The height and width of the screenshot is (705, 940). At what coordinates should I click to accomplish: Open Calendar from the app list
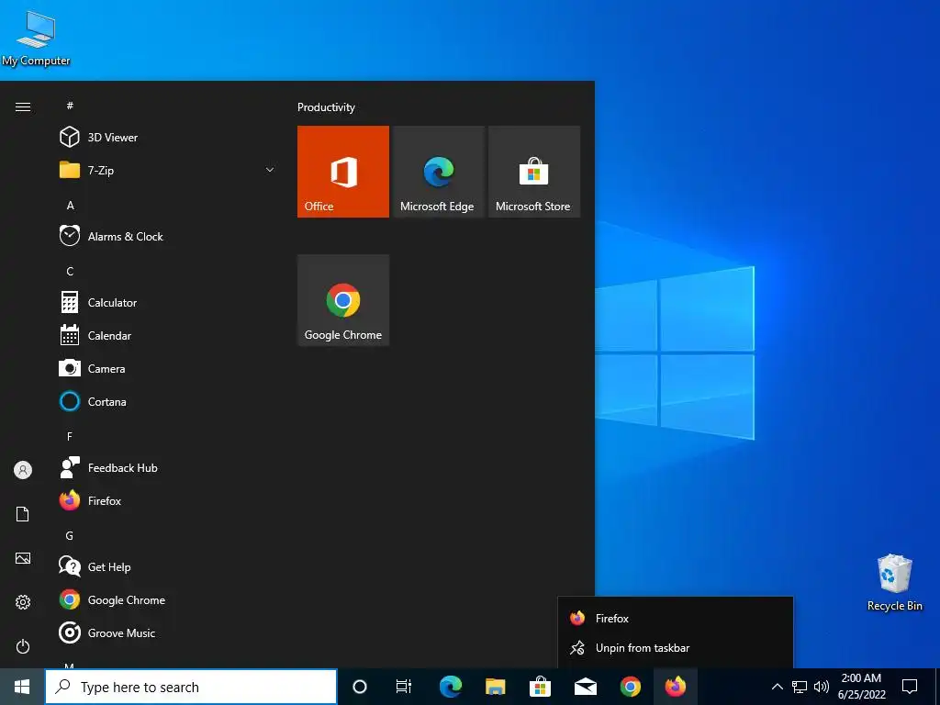pyautogui.click(x=168, y=336)
